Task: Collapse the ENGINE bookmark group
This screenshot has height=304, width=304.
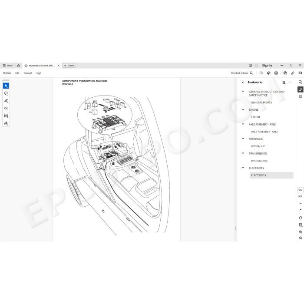Action: pyautogui.click(x=243, y=109)
